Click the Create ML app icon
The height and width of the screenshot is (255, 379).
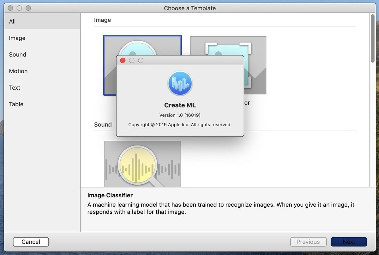[x=180, y=83]
